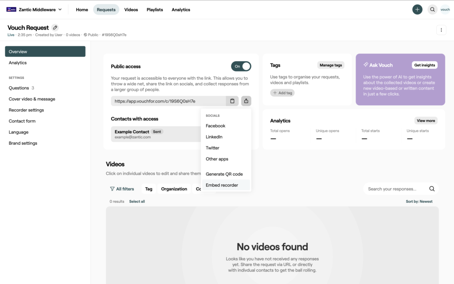The height and width of the screenshot is (284, 454).
Task: Switch to the Videos tab
Action: point(131,10)
